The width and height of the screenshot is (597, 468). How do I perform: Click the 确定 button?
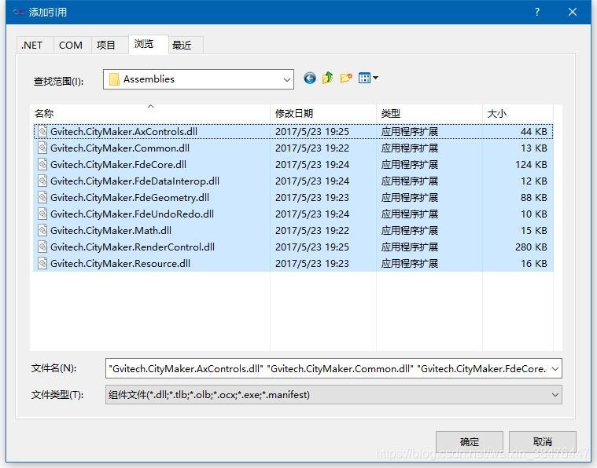470,442
